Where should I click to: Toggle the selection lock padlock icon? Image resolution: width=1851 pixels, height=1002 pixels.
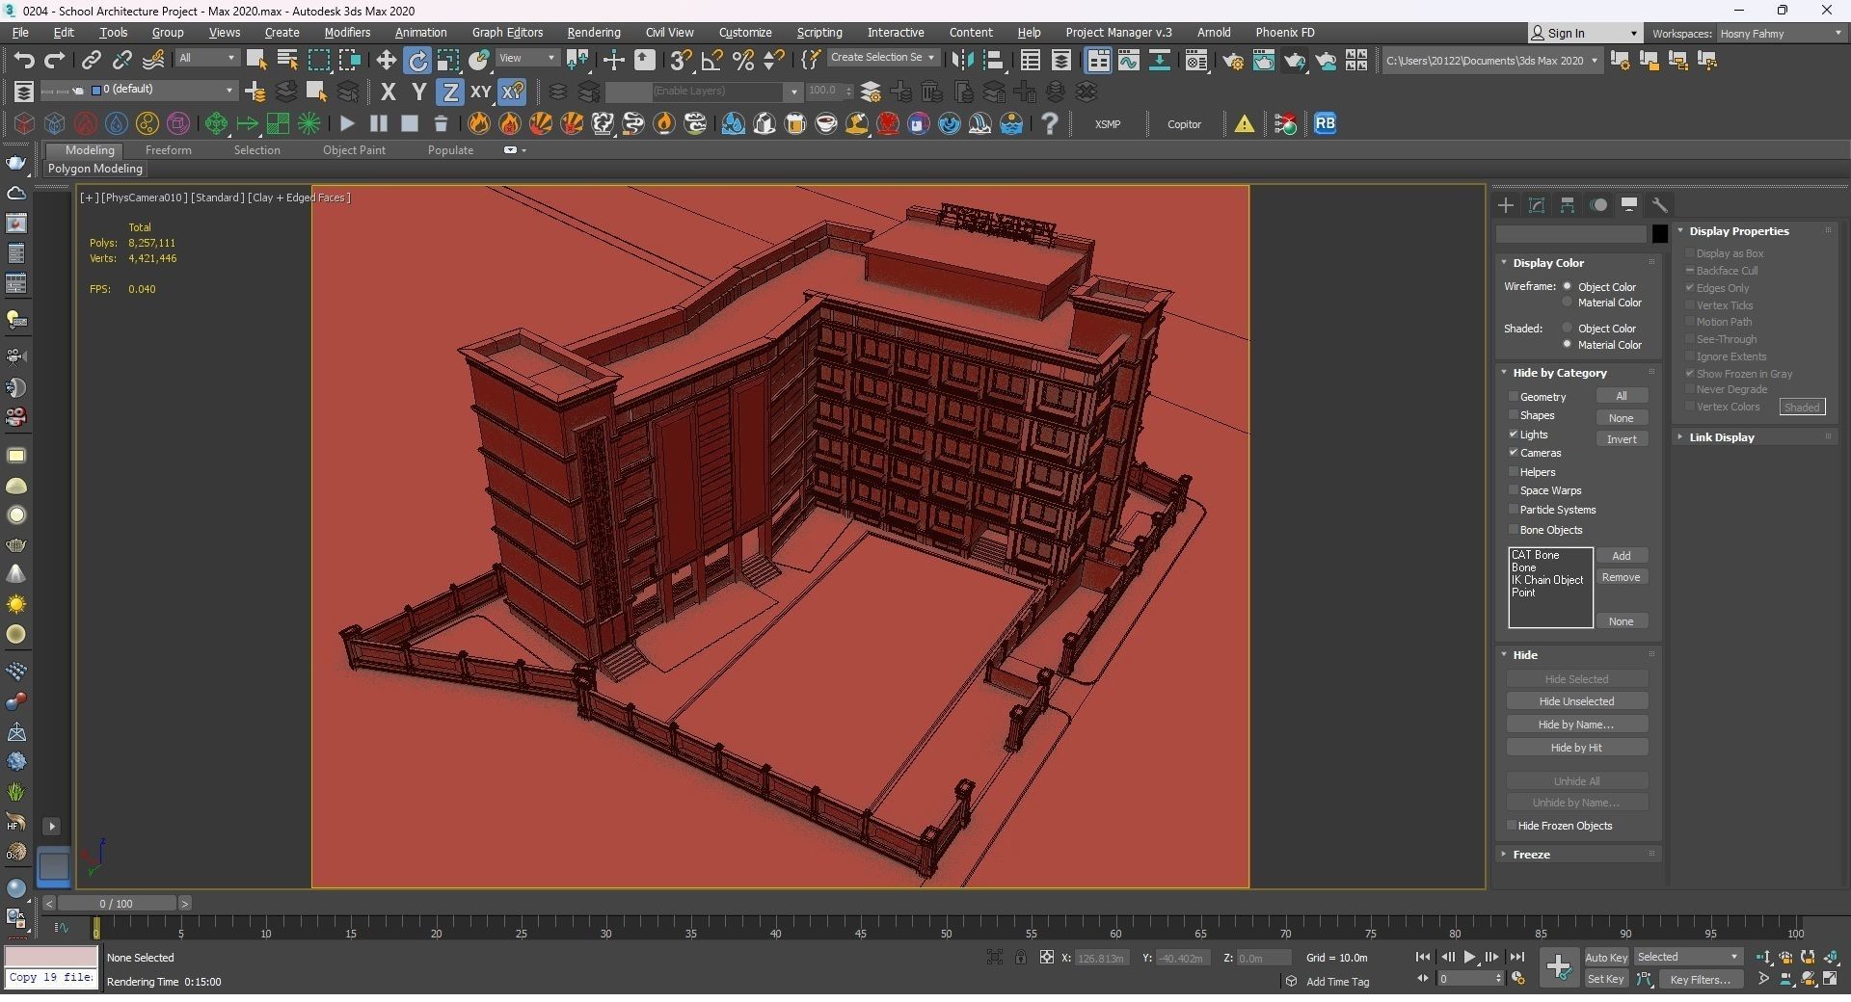[x=1020, y=958]
